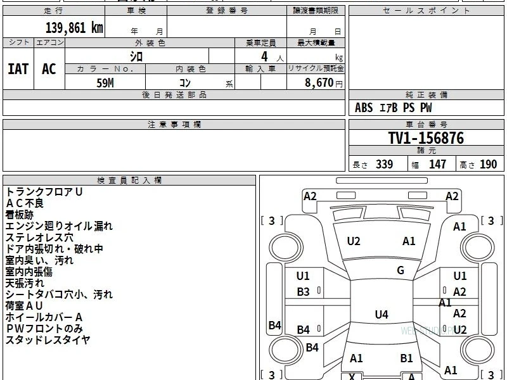Click the リサイクル預託金 header
Image resolution: width=507 pixels, height=380 pixels.
316,69
